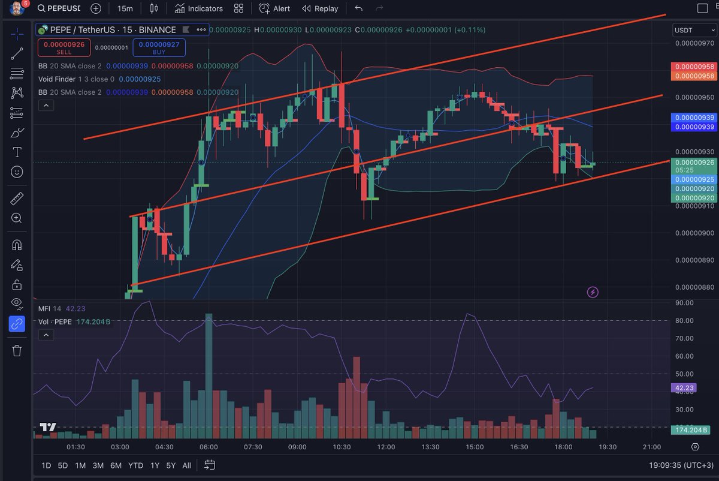Select the 5D date range
Viewport: 719px width, 481px height.
pyautogui.click(x=63, y=465)
